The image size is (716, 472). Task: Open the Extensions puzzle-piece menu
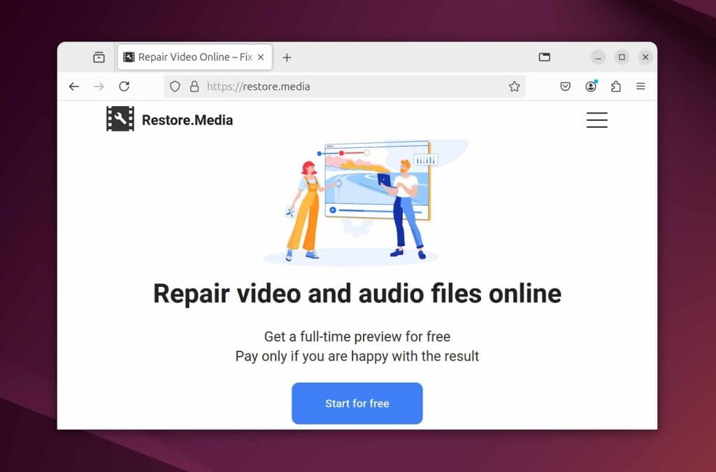(615, 87)
